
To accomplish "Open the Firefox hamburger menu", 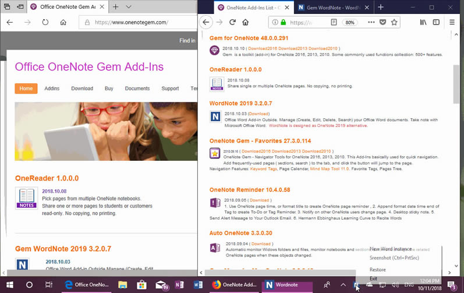I will click(452, 23).
